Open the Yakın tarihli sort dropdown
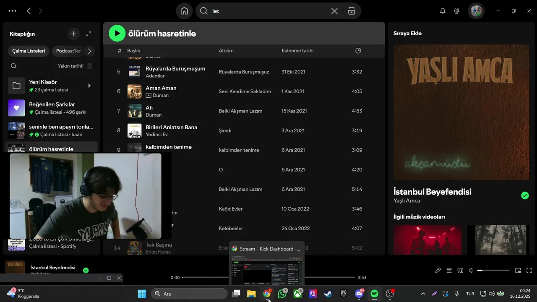The width and height of the screenshot is (537, 302). [75, 66]
